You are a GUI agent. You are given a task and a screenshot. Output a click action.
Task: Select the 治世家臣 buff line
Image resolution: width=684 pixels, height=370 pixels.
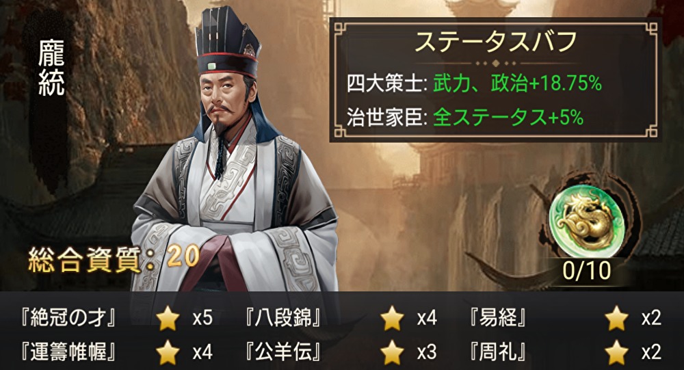click(465, 118)
